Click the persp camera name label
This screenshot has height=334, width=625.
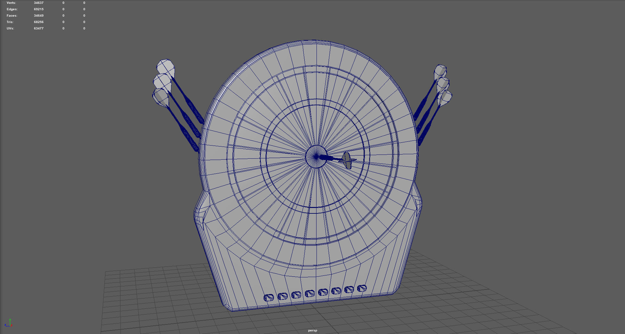312,330
